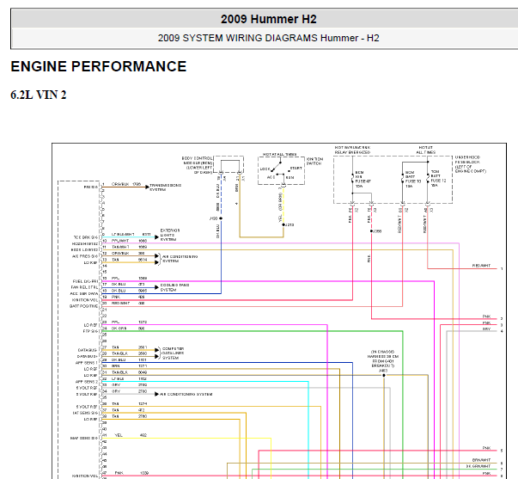Viewport: 518px width, 479px height.
Task: Click the "GRY" label at right-edge connector 4
Action: pos(486,329)
